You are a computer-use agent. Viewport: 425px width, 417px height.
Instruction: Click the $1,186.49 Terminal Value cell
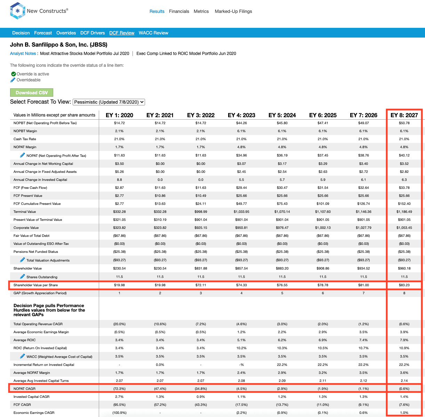point(404,212)
